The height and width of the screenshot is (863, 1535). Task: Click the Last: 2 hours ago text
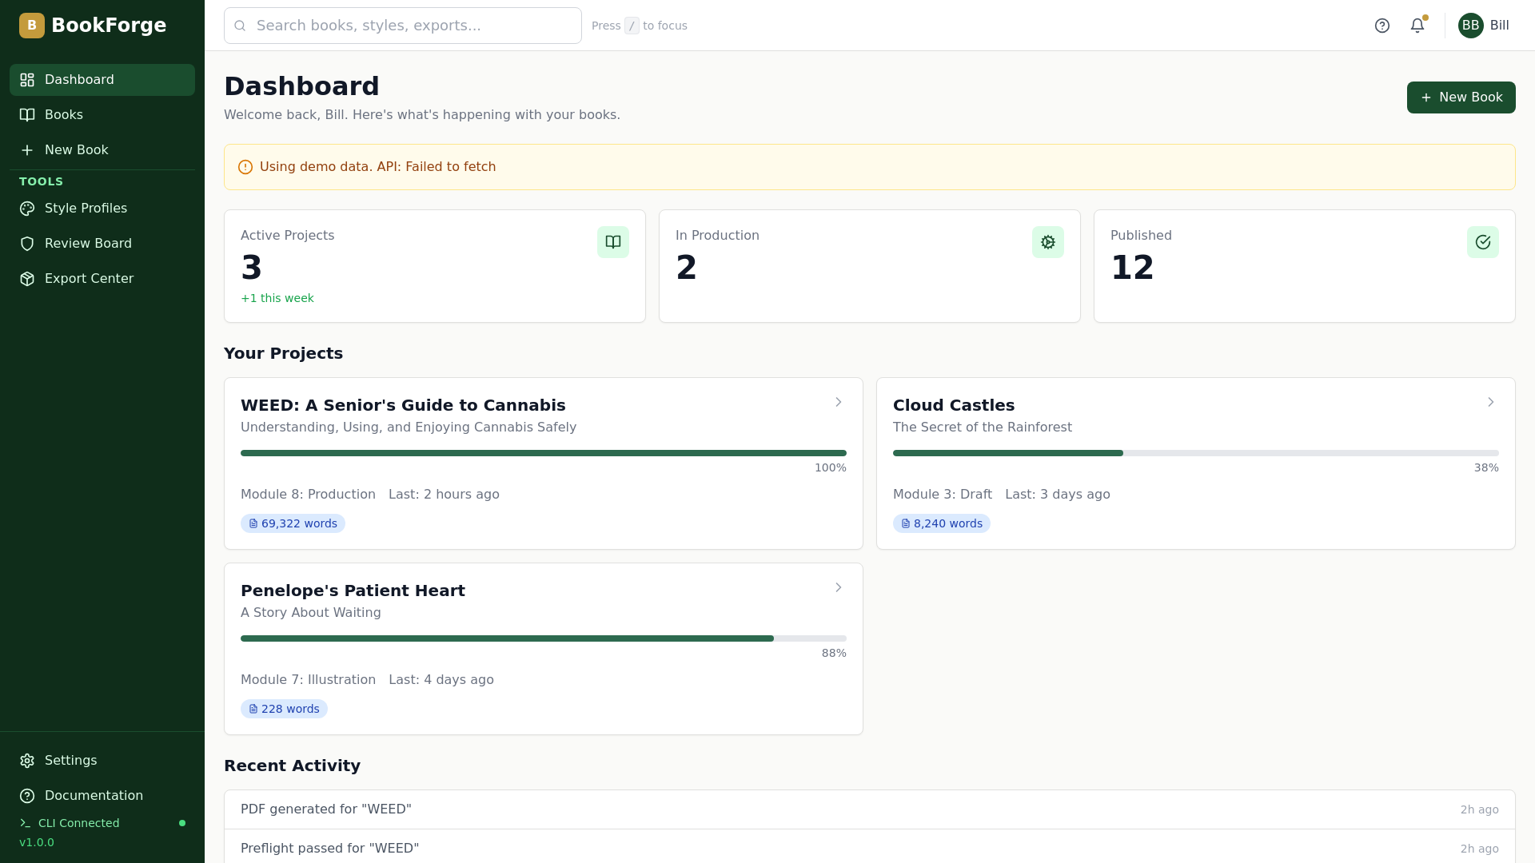(444, 495)
